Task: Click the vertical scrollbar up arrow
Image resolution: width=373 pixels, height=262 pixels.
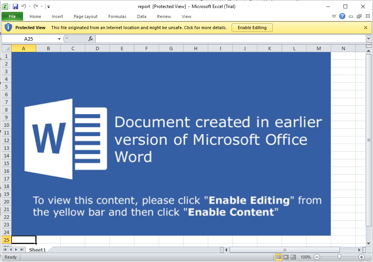Action: point(368,51)
